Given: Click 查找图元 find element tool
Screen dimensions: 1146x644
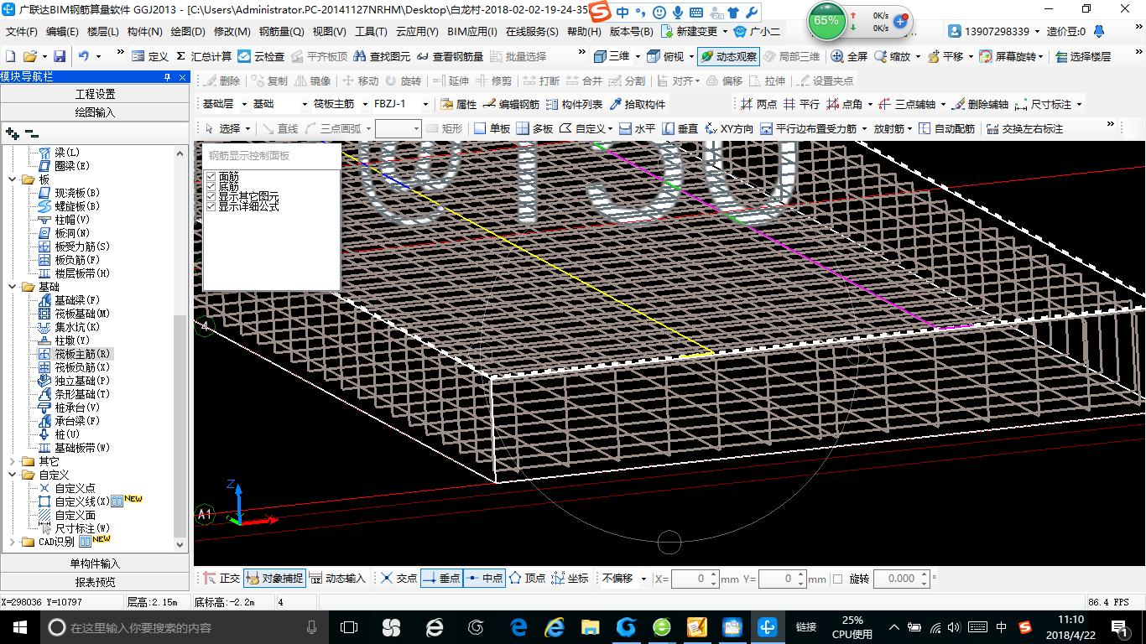Looking at the screenshot, I should click(383, 56).
